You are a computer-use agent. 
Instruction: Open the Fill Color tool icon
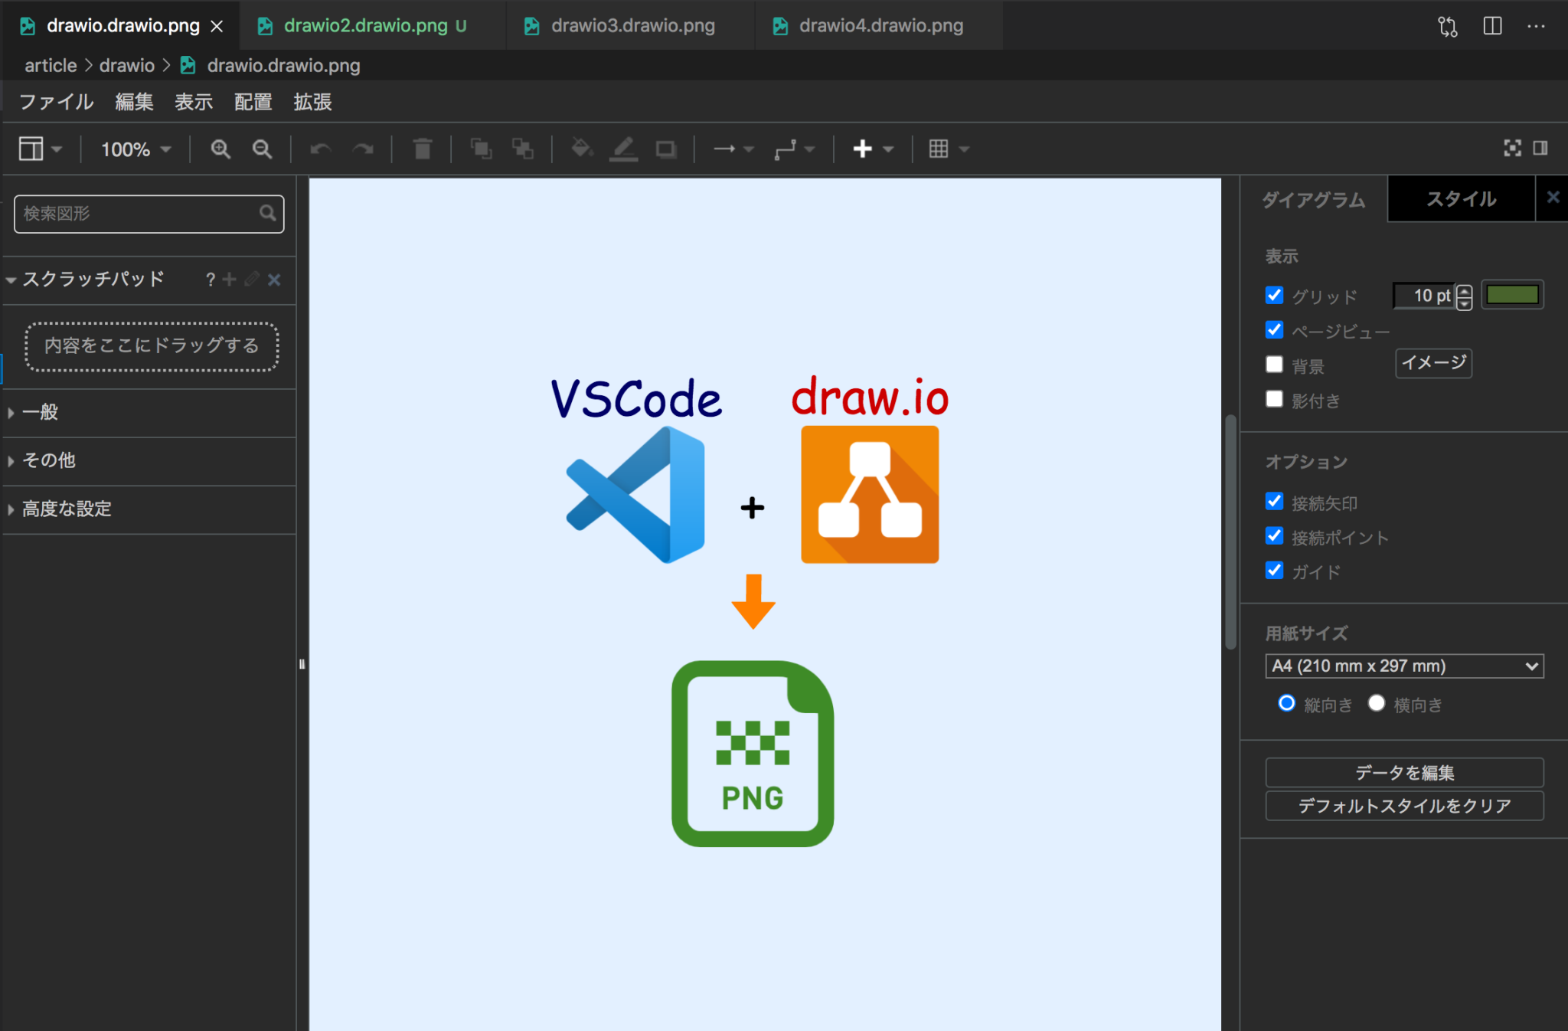pyautogui.click(x=582, y=149)
